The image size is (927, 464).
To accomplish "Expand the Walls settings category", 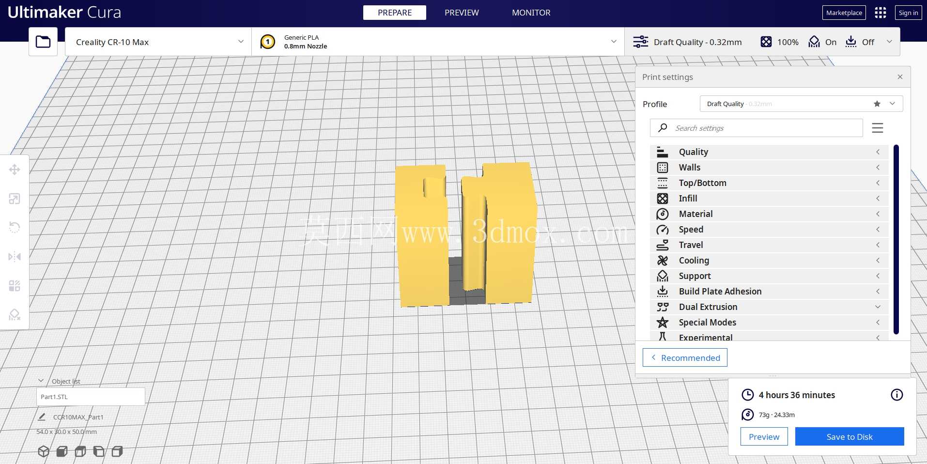I will tap(769, 168).
